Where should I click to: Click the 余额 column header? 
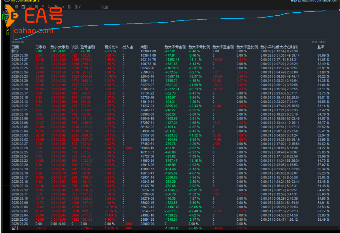click(144, 47)
